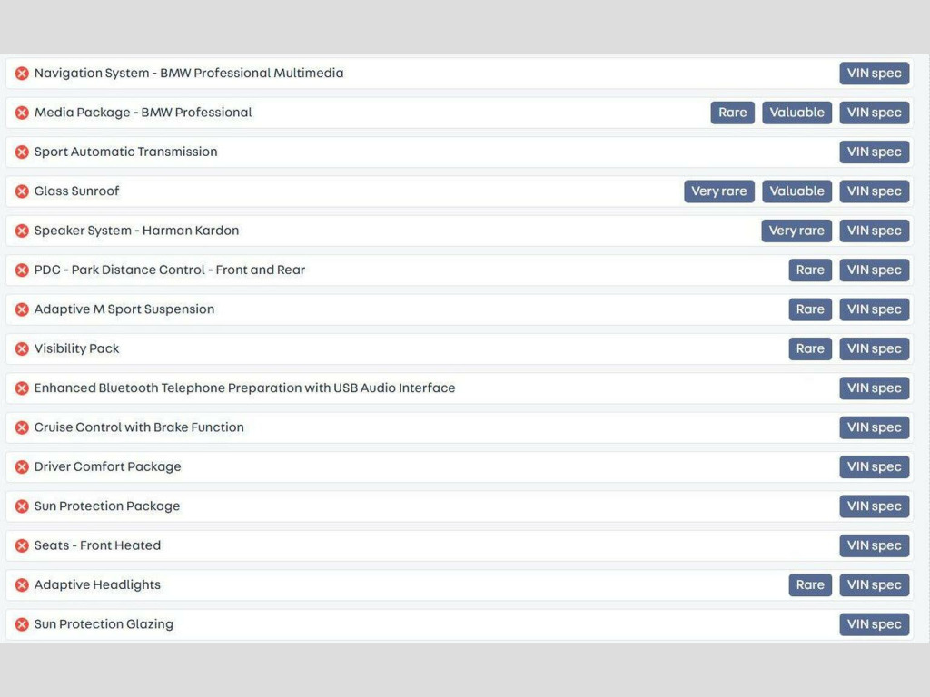Click Very rare badge on Harman Kardon row
Viewport: 930px width, 697px height.
coord(796,231)
